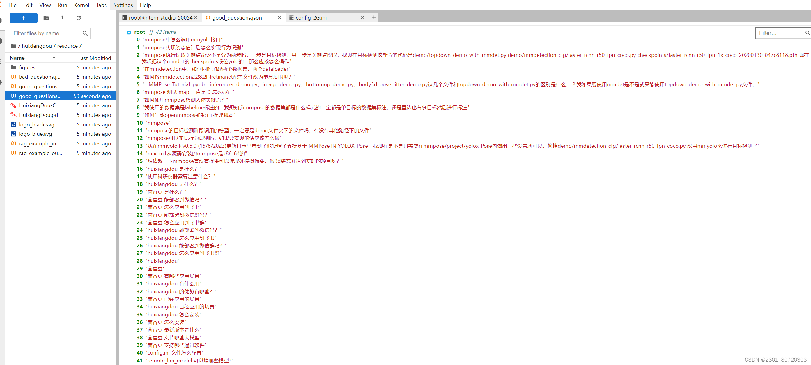
Task: Click the root folder icon in breadcrumb
Action: 14,46
